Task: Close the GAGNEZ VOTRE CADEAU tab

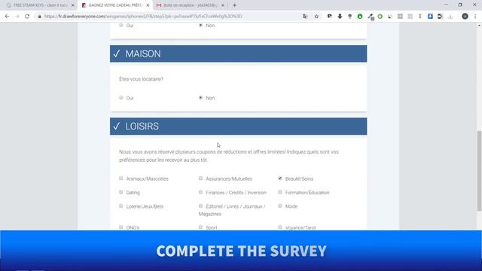Action: [x=148, y=5]
